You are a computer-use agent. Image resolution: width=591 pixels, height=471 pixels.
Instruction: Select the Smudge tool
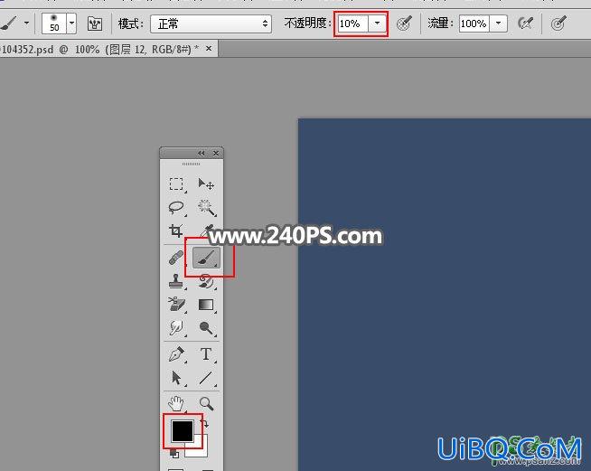click(x=176, y=327)
